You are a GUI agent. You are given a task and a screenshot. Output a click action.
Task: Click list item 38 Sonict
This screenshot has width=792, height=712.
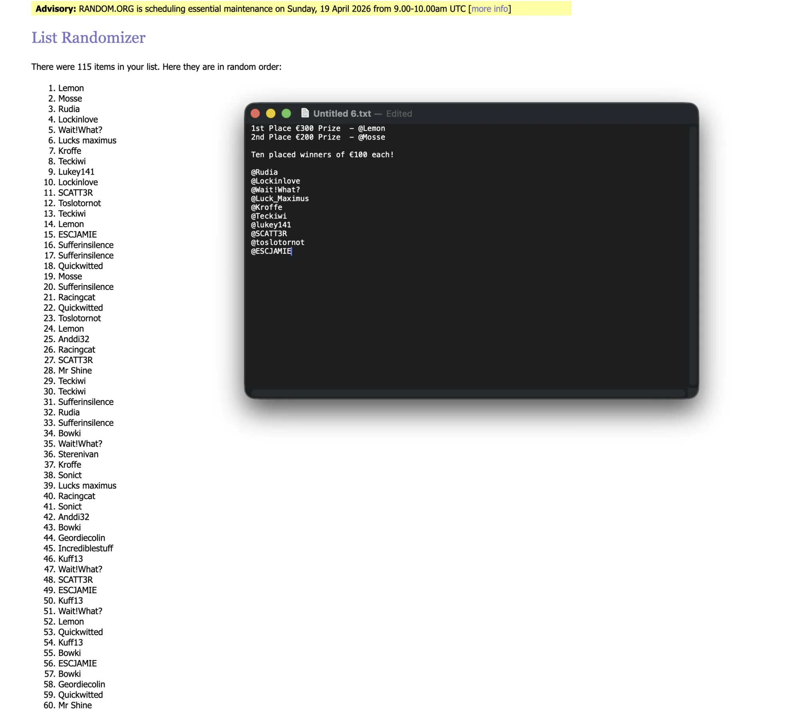(x=70, y=475)
